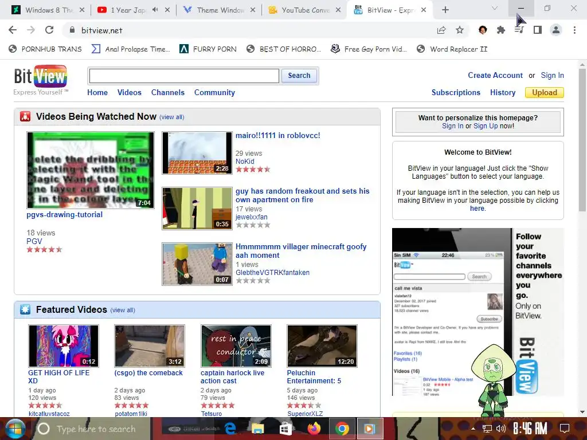Open the share this page icon
The image size is (587, 440).
coord(441,30)
